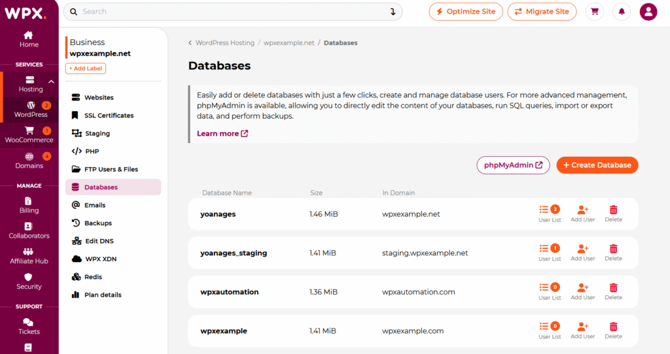Click Optimize Site button

pos(466,12)
